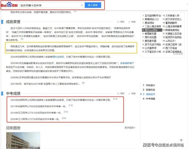The image size is (188, 149).
Task: Click the line starting 2006年2月学校顺利通过
Action: pos(61,78)
